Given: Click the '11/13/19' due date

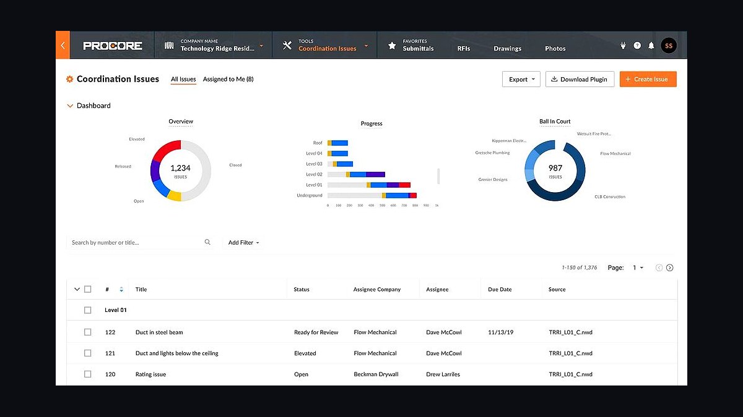Looking at the screenshot, I should 500,332.
